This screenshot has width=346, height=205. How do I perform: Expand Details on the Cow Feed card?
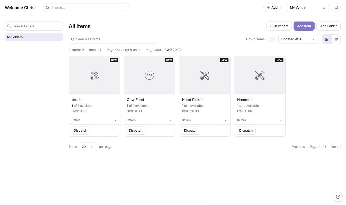tap(149, 120)
